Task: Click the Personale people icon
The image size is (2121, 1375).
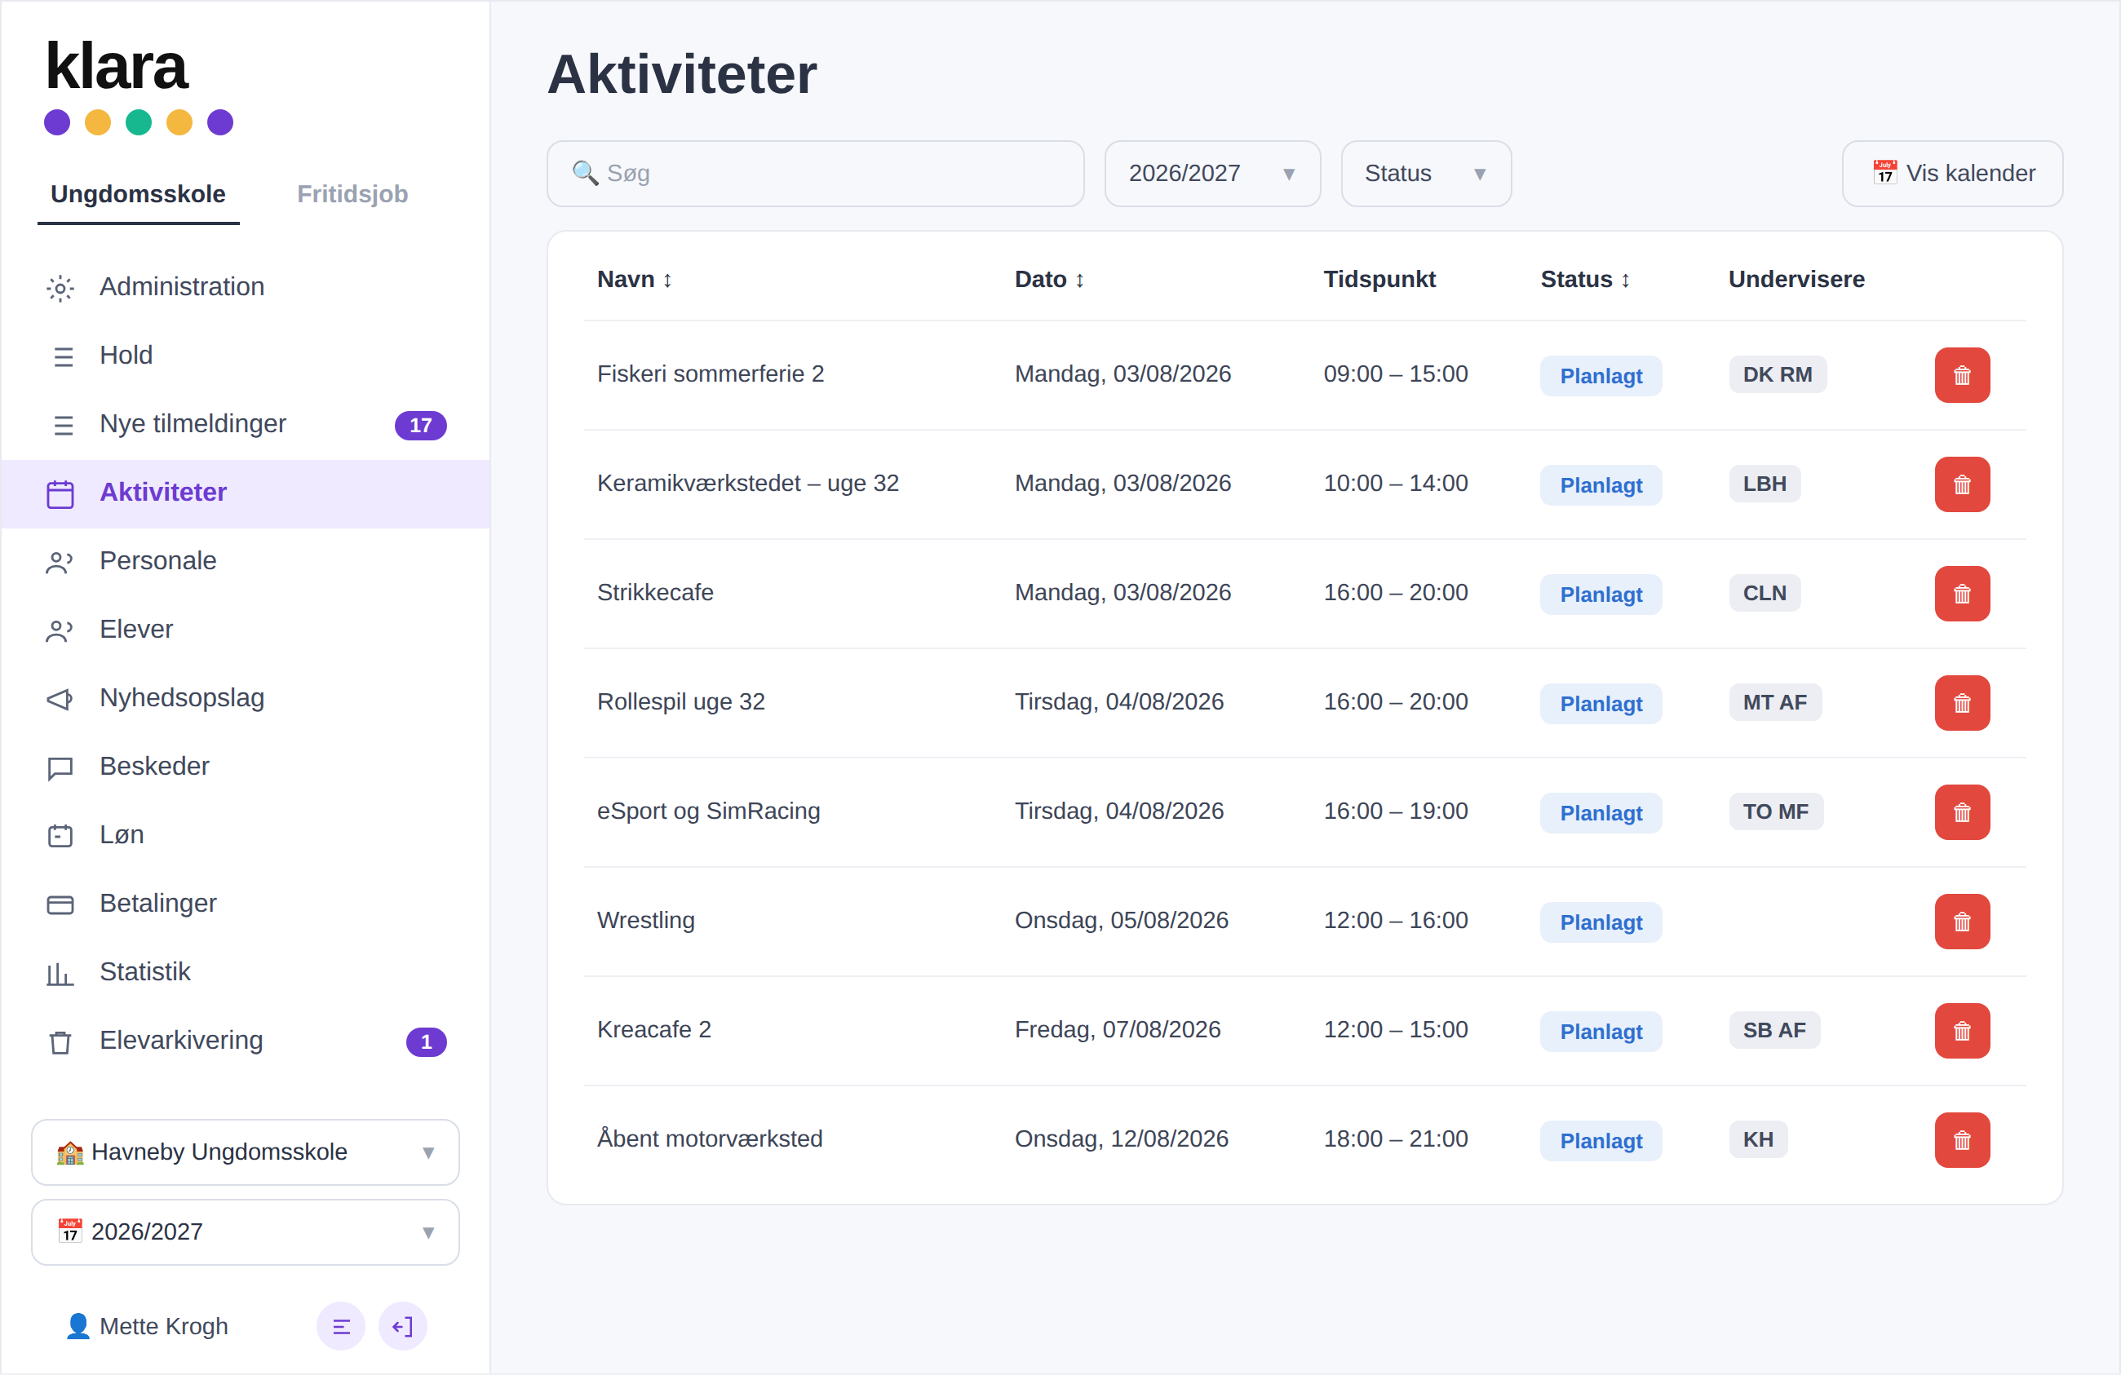Action: (x=60, y=562)
